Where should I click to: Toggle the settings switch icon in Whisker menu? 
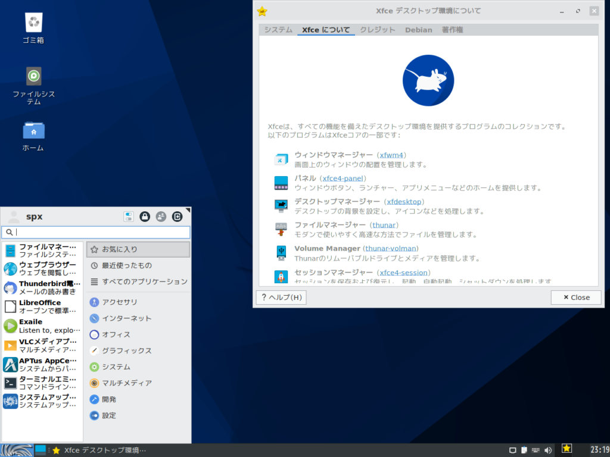(x=129, y=216)
